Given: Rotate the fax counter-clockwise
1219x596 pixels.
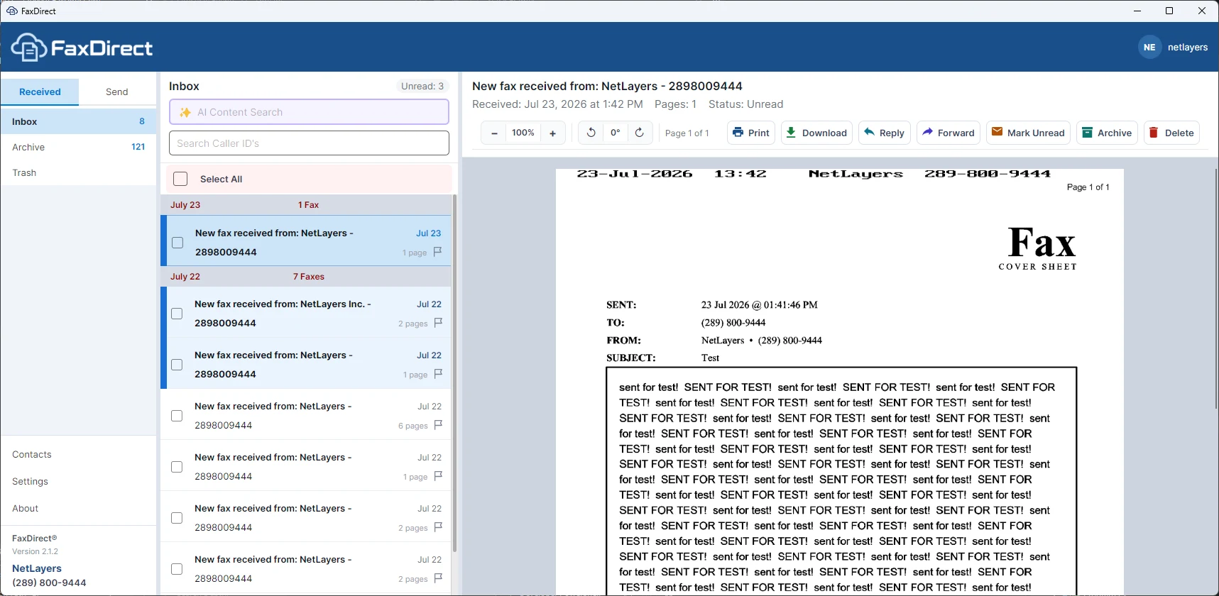Looking at the screenshot, I should (591, 133).
